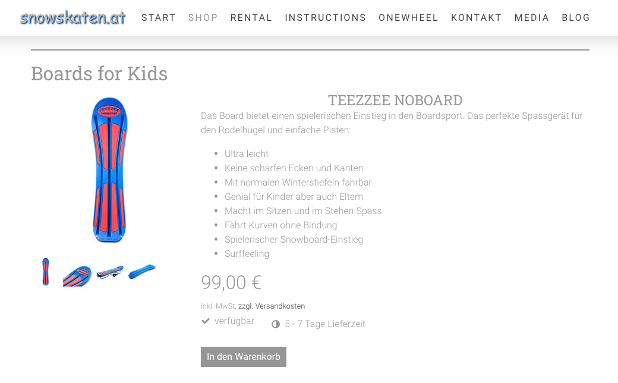The image size is (618, 383).
Task: Open the BLOG page
Action: point(576,18)
